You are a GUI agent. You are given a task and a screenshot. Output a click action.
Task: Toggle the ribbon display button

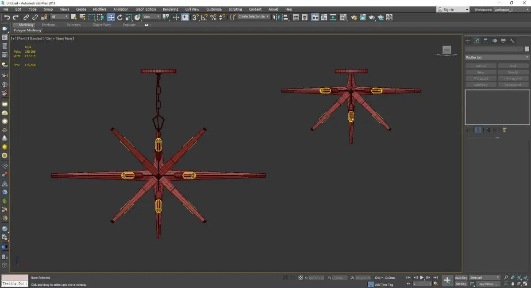(x=315, y=17)
